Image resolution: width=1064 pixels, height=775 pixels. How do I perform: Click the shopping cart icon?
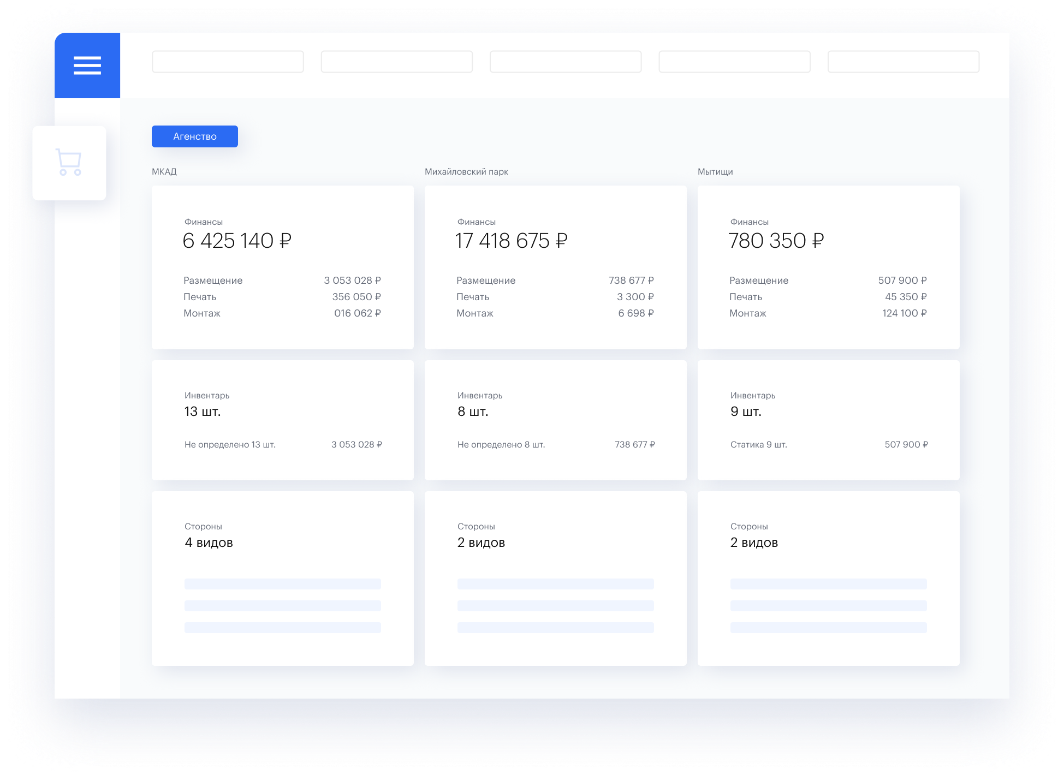[69, 163]
